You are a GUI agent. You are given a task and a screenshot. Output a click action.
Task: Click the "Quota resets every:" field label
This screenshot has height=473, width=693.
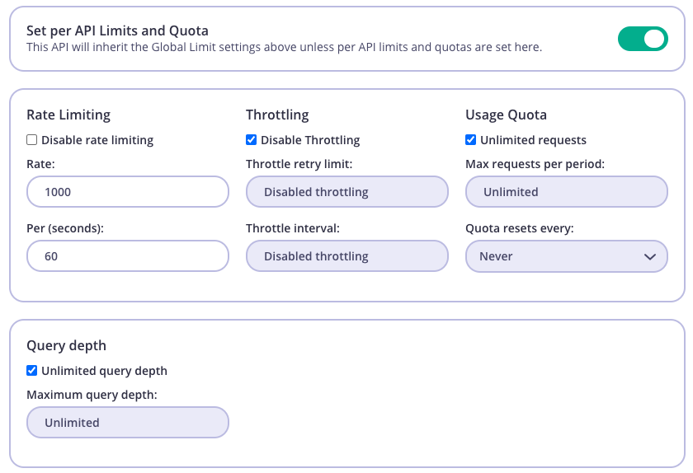point(520,228)
